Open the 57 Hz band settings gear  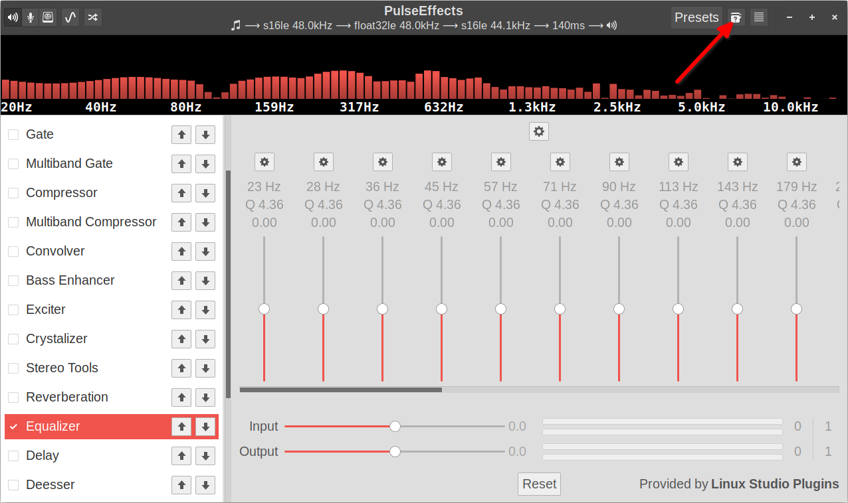(501, 162)
